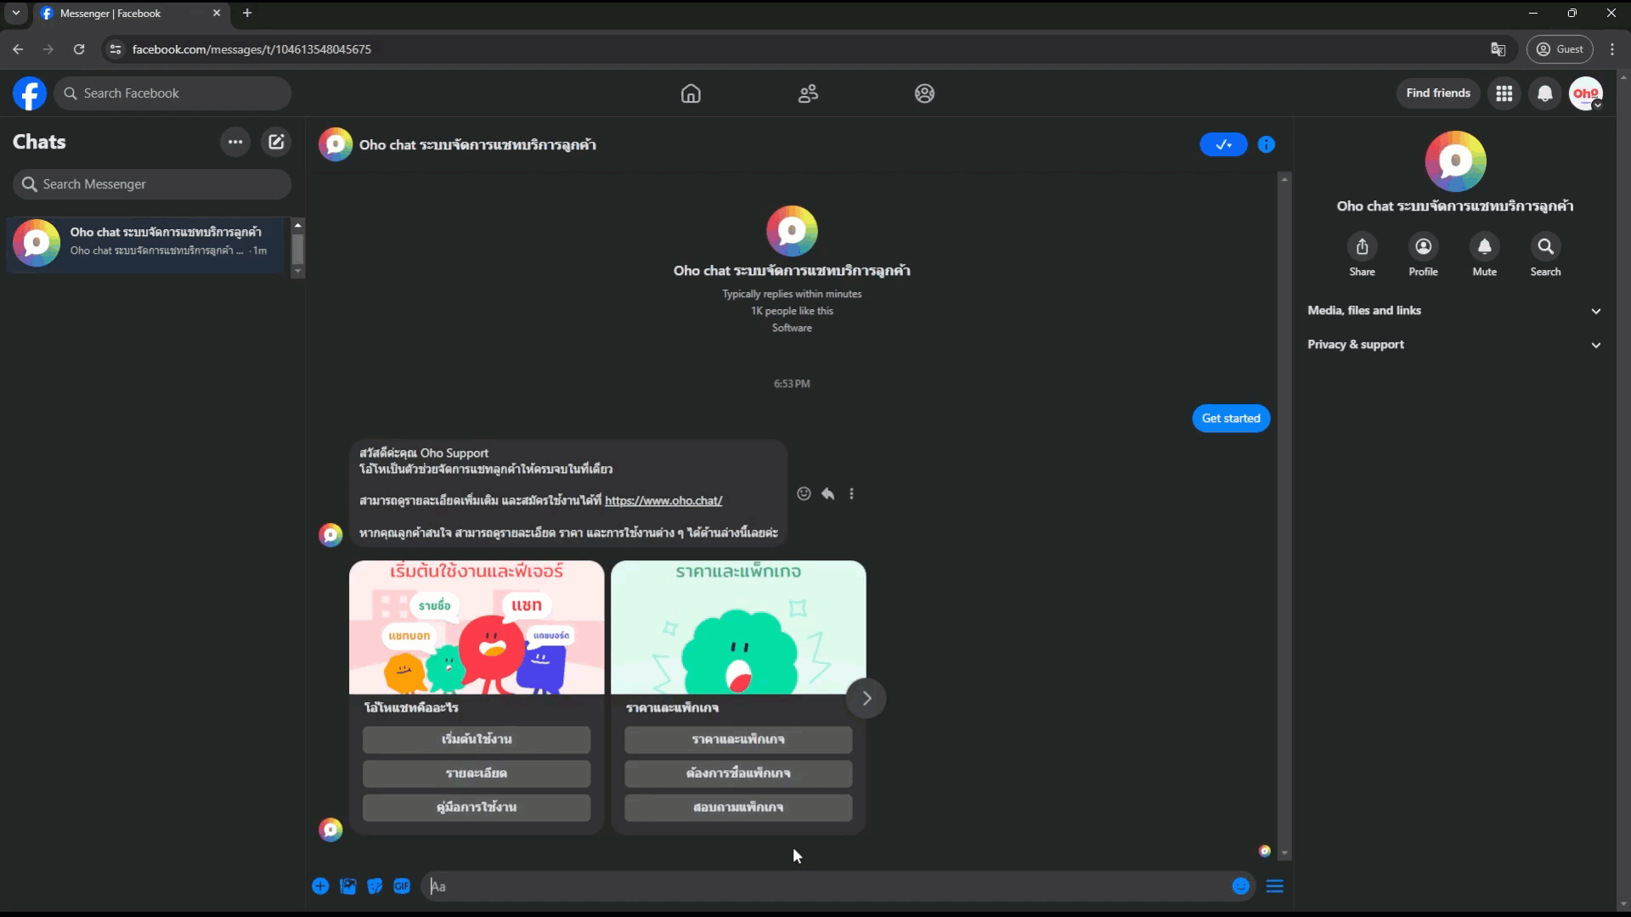
Task: Open the Facebook logo home link
Action: pos(30,93)
